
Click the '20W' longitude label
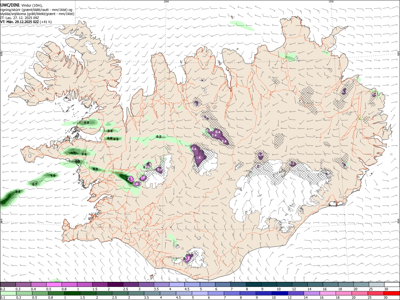point(166,2)
